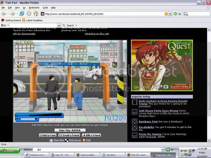Click the Digg This icon
Viewport: 211px width, 158px height.
[x=51, y=140]
